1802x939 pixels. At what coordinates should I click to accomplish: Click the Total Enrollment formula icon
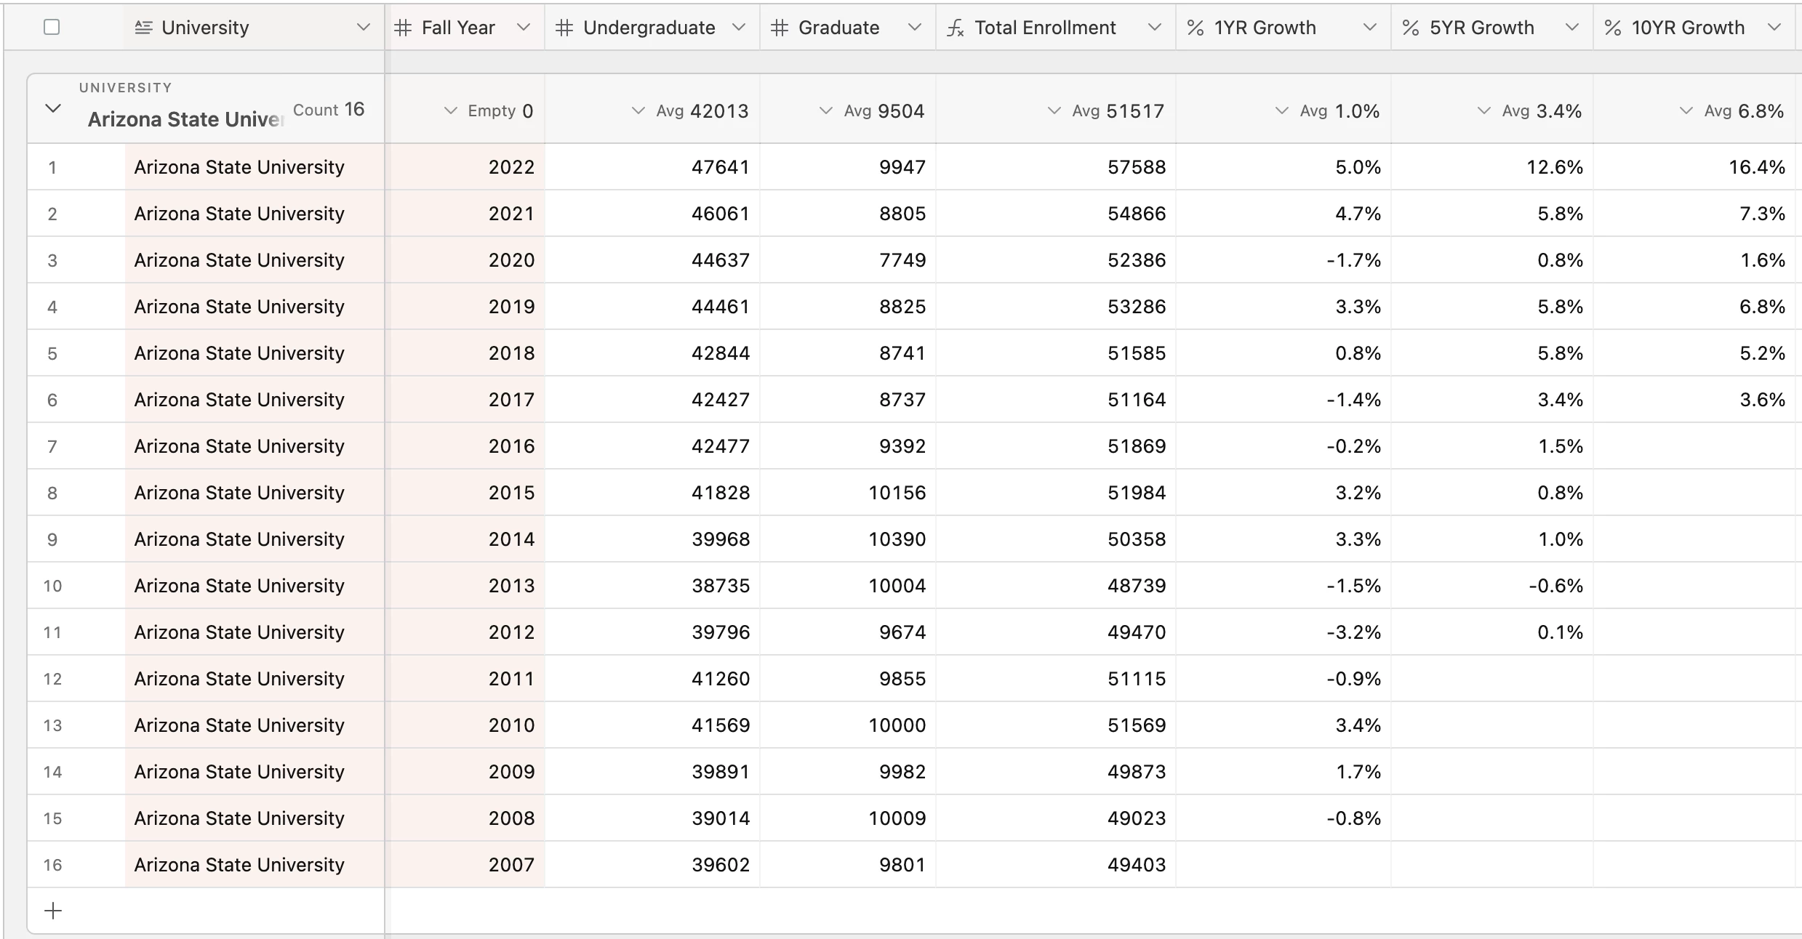pos(956,28)
